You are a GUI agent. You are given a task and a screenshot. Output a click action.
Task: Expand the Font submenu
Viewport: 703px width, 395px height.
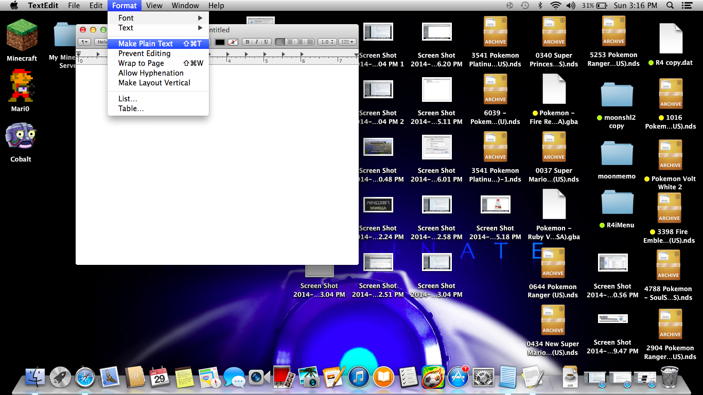159,18
